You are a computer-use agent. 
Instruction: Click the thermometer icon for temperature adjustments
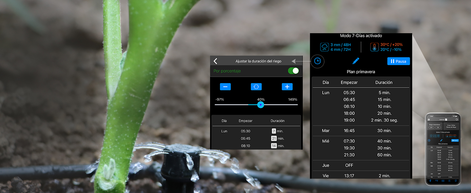[374, 47]
